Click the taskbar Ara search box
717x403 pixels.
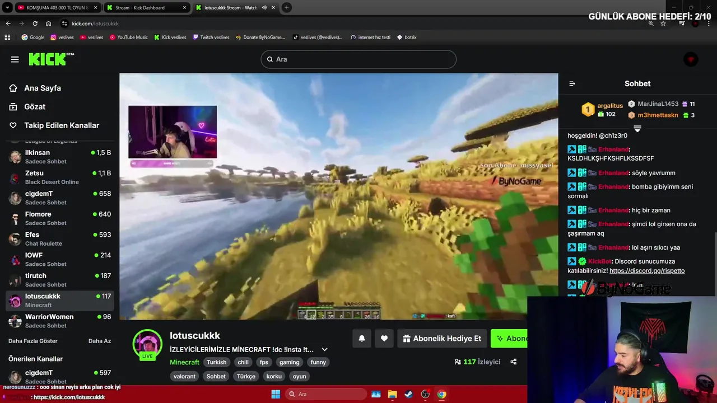(x=325, y=394)
